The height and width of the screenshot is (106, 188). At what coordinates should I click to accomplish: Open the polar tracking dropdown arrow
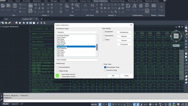(116, 105)
